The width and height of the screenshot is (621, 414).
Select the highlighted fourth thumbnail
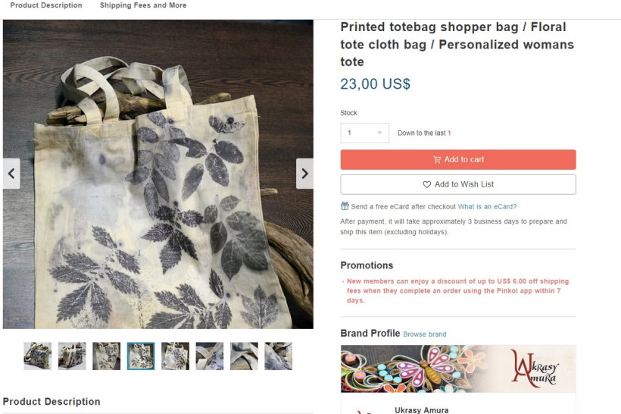pos(141,356)
